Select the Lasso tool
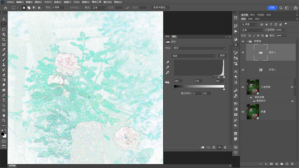299x168 pixels. [x=4, y=29]
